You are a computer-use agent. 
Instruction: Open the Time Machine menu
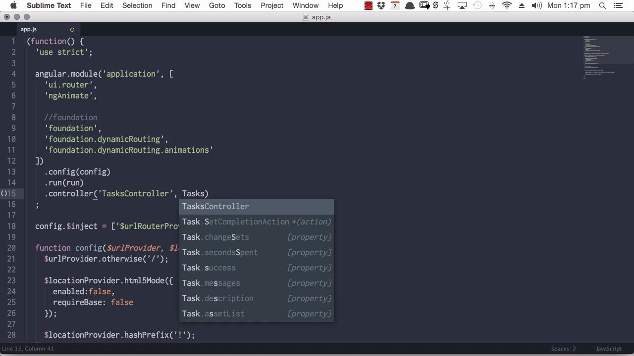click(x=477, y=5)
